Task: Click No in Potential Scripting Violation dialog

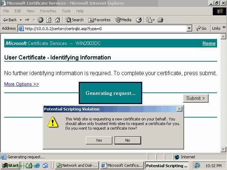Action: (128, 140)
